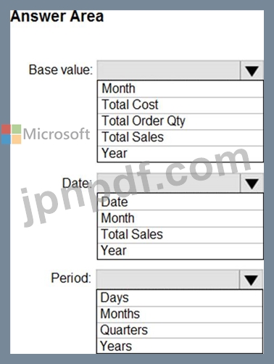The image size is (274, 364).
Task: Select Days period option
Action: (x=180, y=298)
